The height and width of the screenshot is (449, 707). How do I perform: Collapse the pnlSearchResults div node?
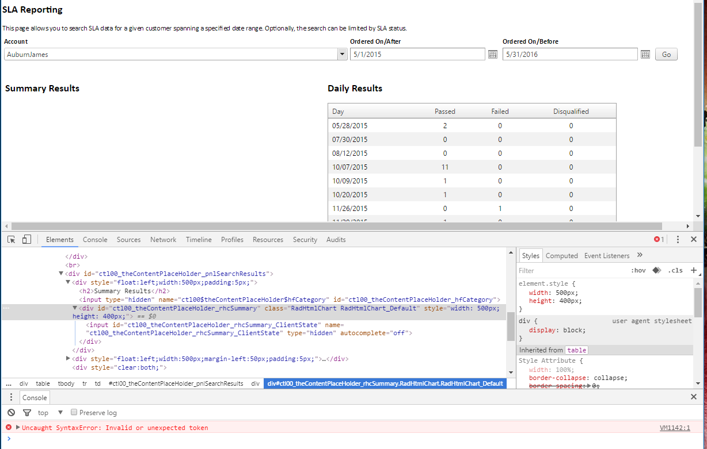tap(62, 274)
